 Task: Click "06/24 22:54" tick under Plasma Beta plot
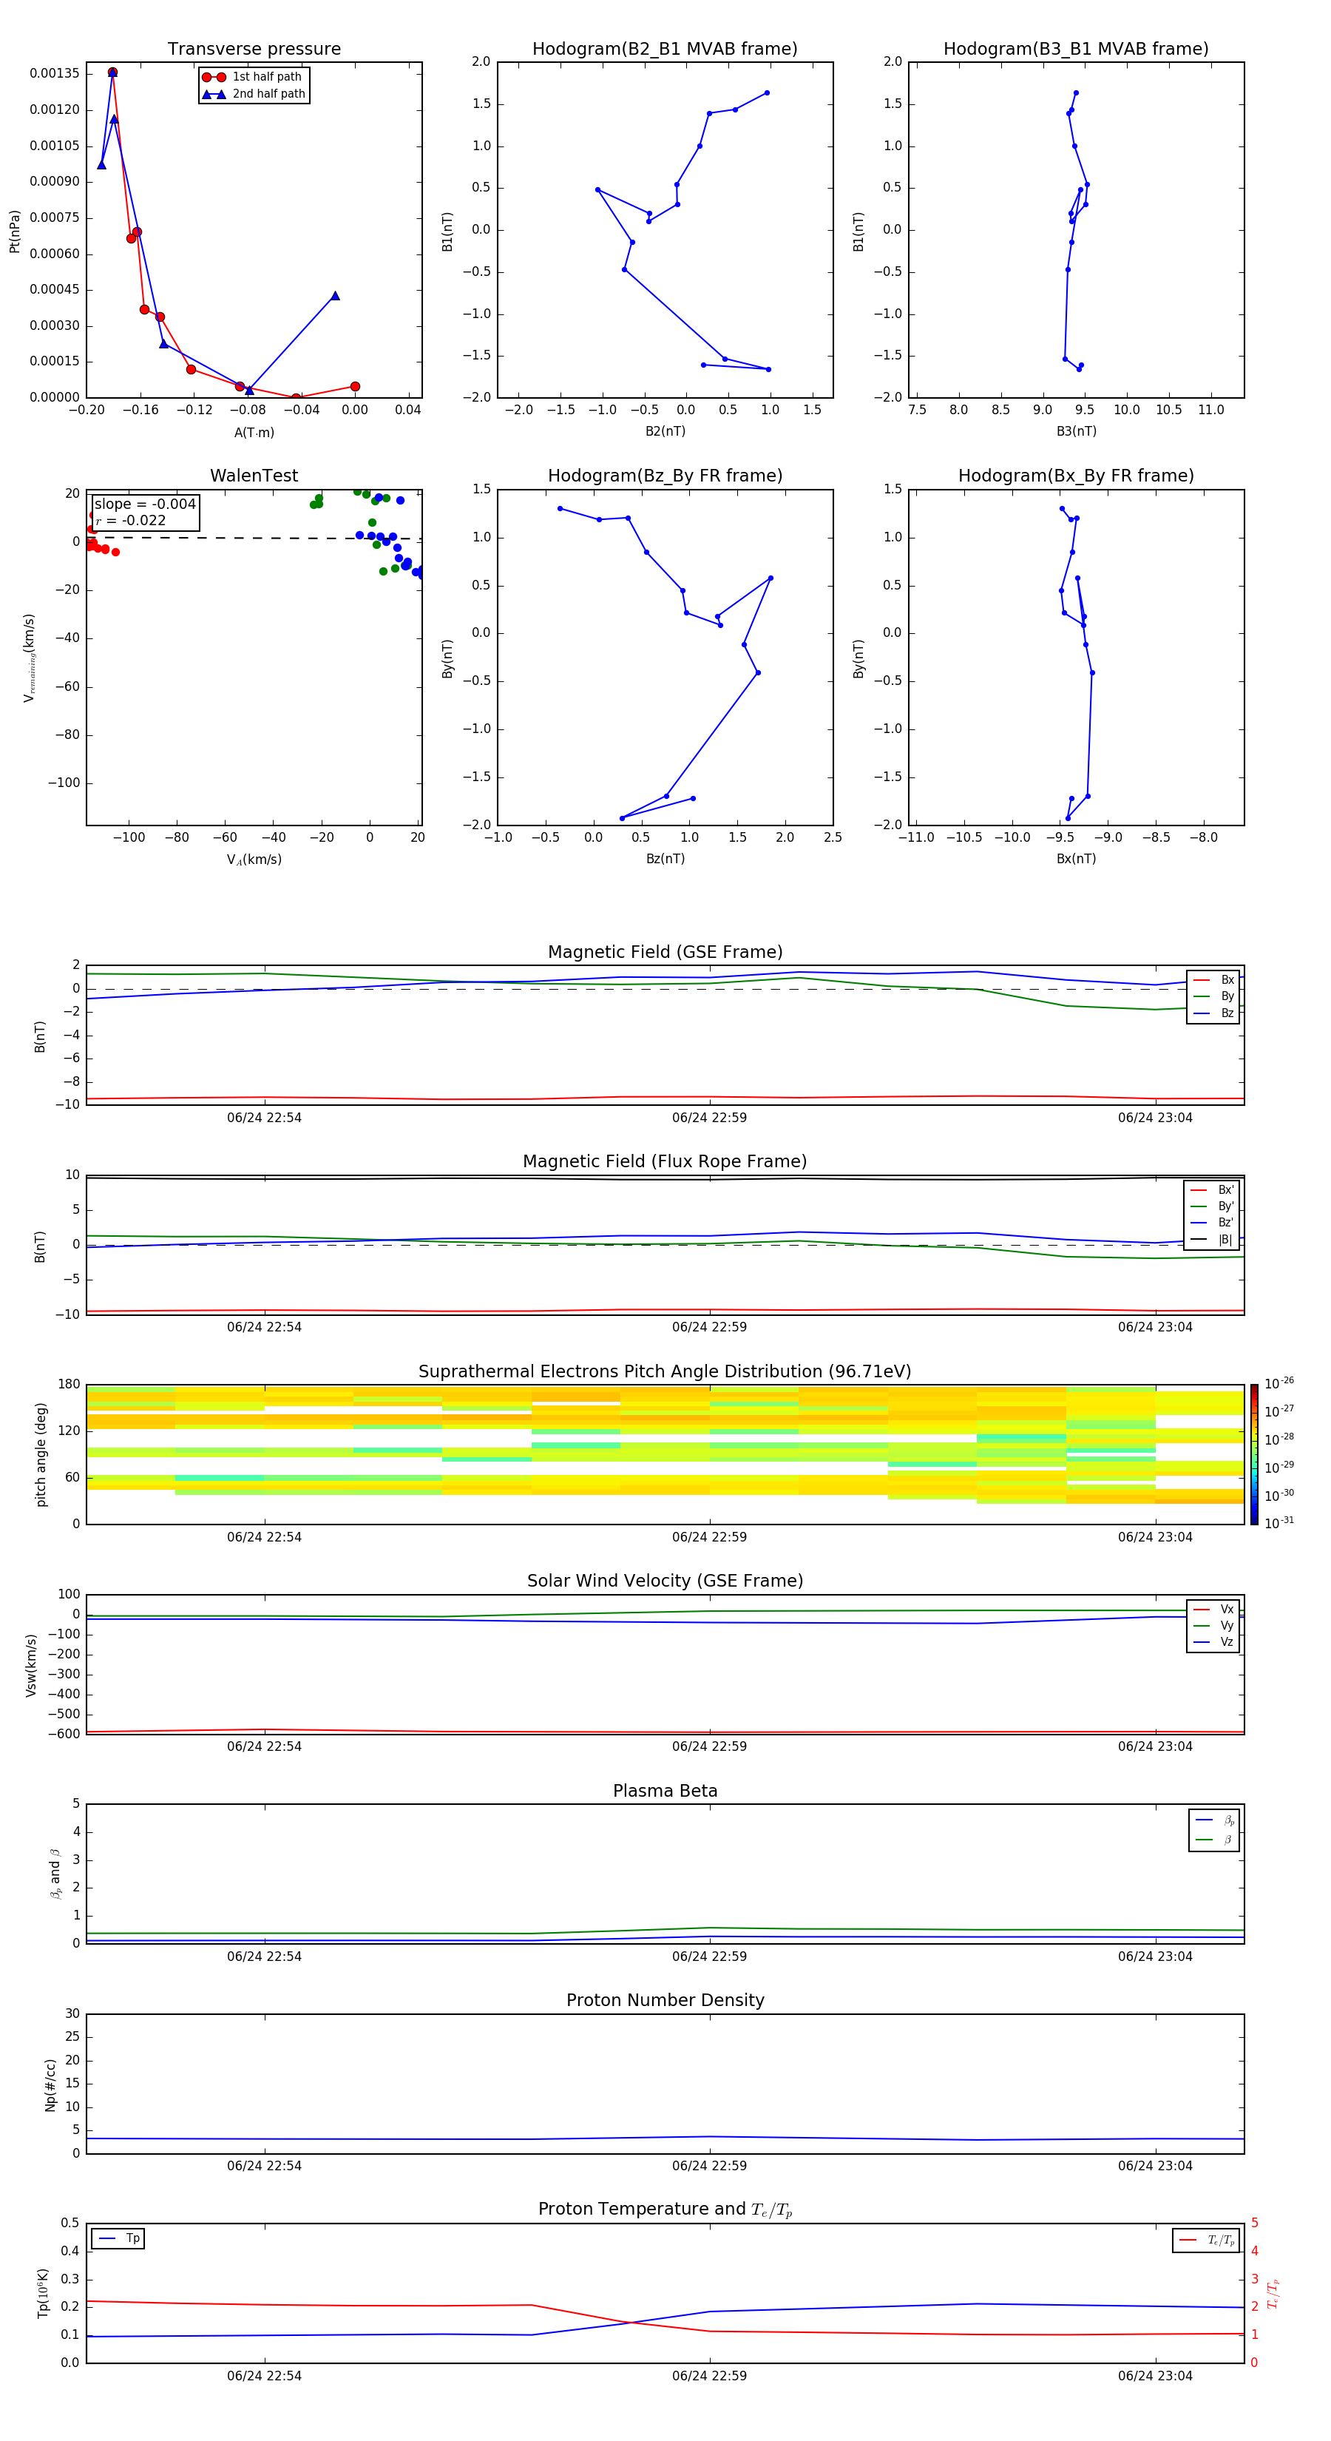[x=264, y=1956]
